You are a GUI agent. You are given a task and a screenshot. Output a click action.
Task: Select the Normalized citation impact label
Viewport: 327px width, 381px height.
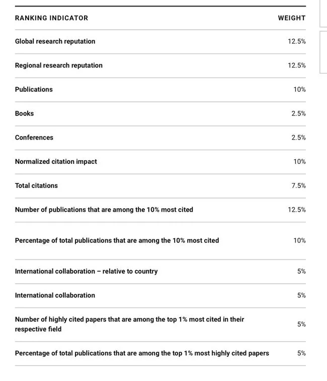[56, 162]
